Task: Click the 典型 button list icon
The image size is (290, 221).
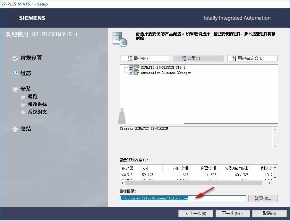Action: (184, 58)
